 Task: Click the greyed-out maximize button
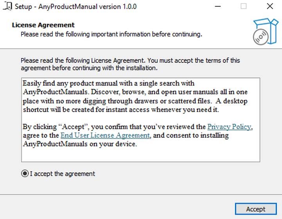click(244, 7)
